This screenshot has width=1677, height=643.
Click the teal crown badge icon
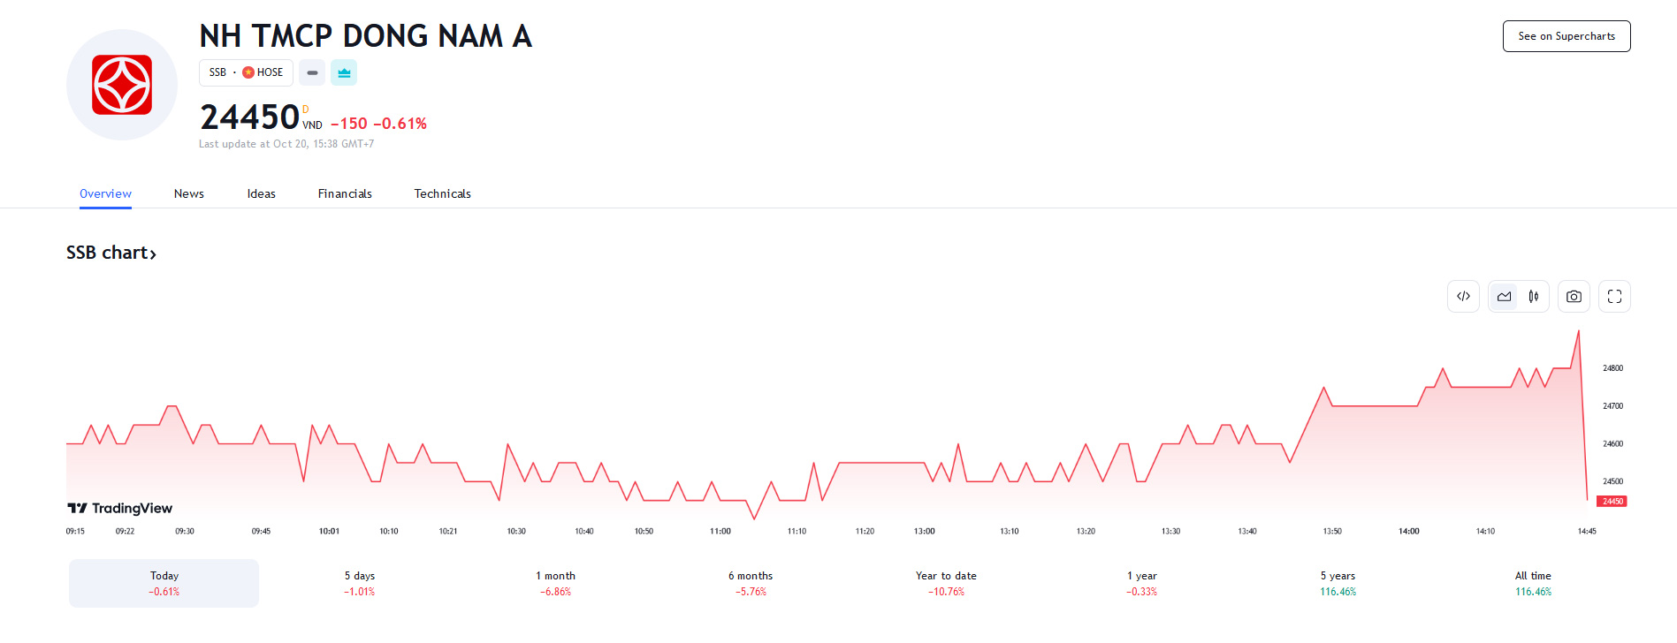(x=344, y=72)
